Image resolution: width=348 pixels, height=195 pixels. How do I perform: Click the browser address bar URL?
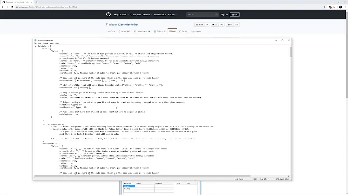coord(48,7)
